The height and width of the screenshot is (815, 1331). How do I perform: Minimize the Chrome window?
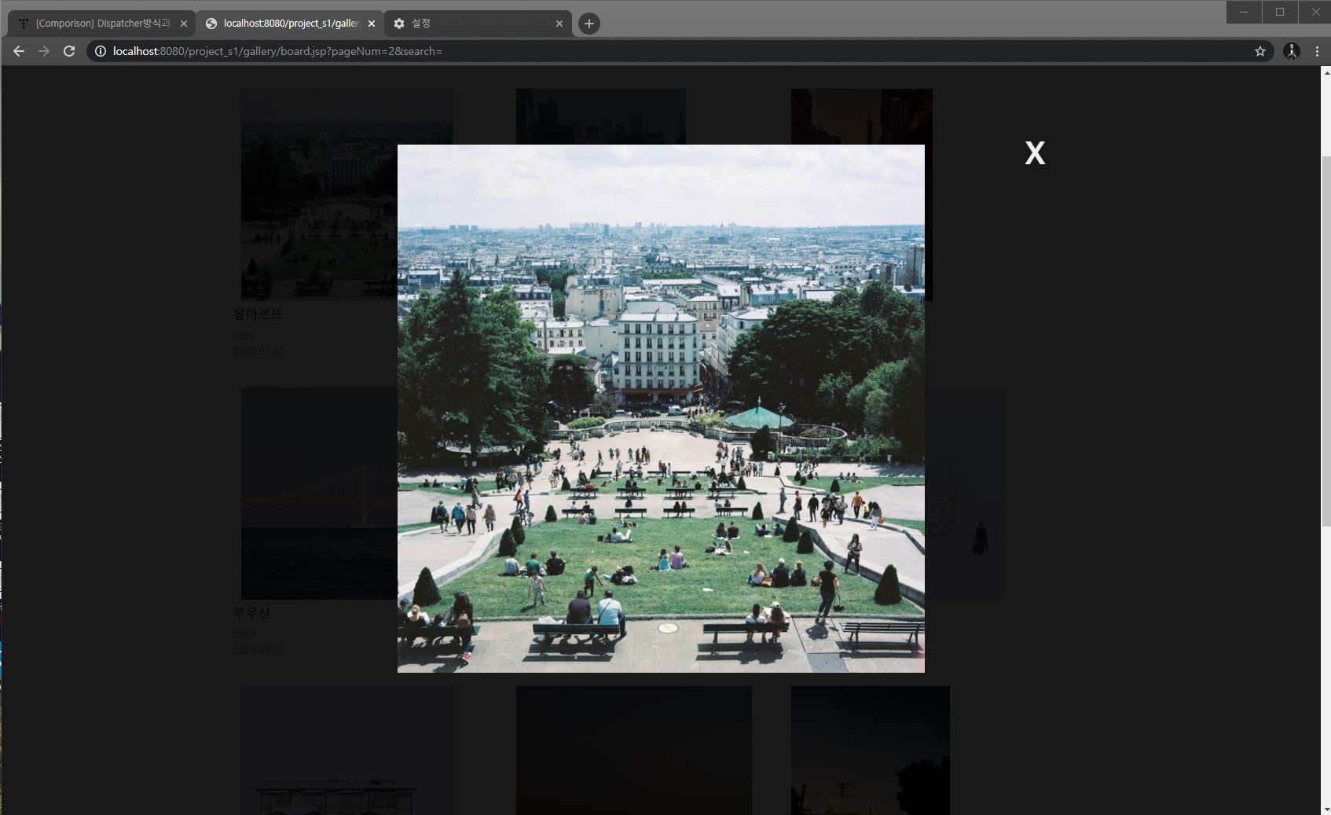tap(1244, 12)
